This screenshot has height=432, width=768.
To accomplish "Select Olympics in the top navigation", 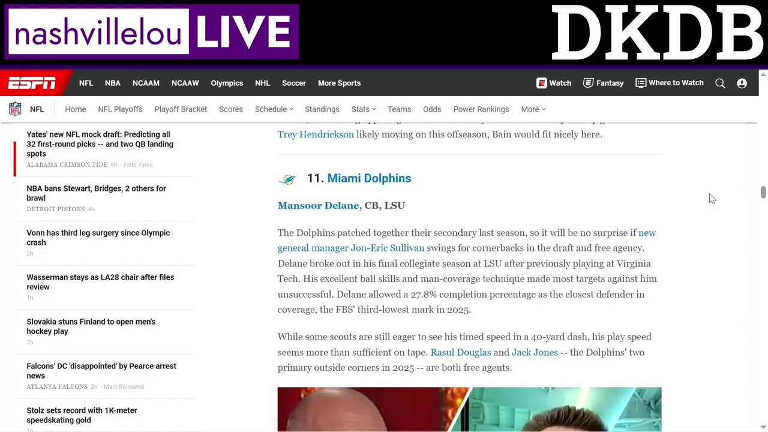I will click(x=227, y=83).
